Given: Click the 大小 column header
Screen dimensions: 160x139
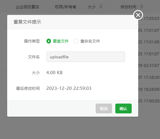Looking at the screenshot, I should (x=91, y=7).
